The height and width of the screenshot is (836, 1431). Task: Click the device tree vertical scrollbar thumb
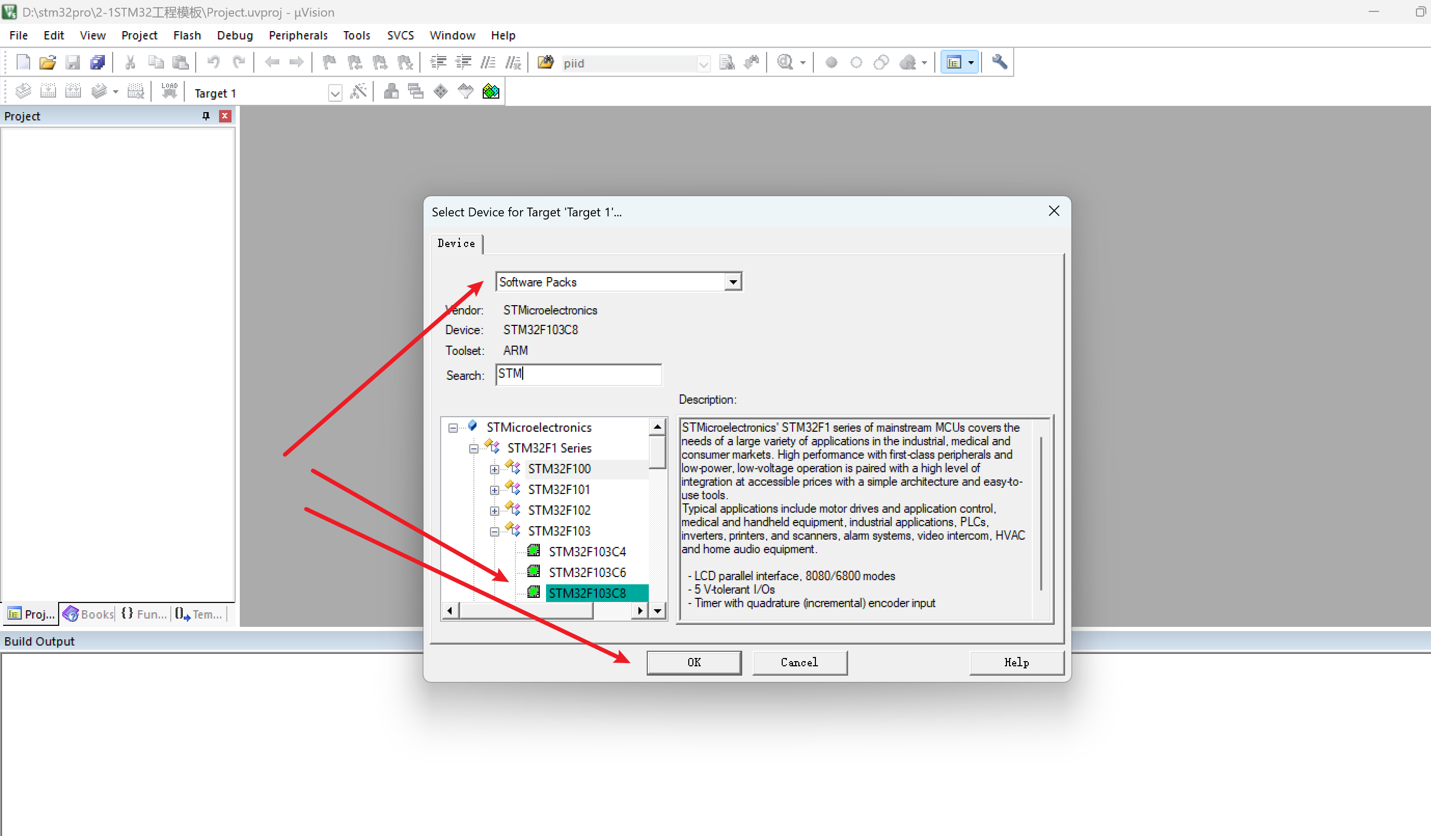pos(658,453)
